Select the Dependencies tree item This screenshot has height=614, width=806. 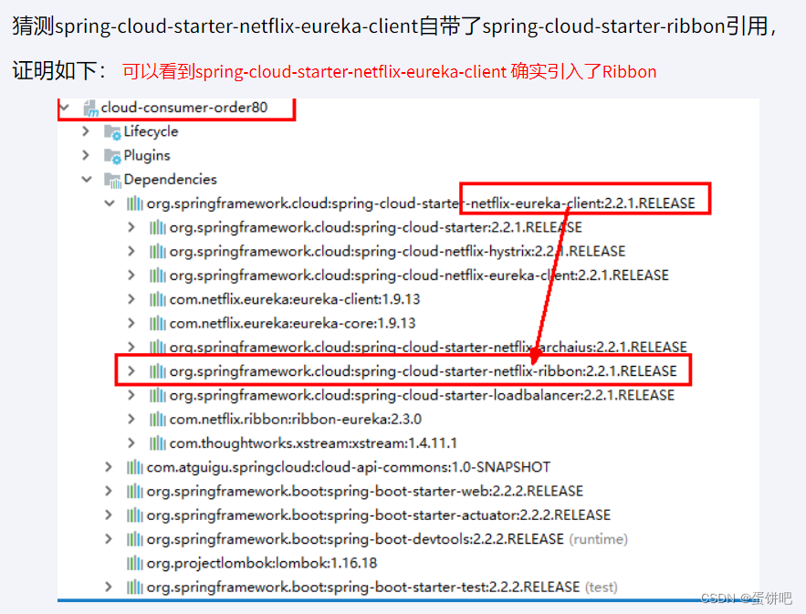click(x=170, y=180)
